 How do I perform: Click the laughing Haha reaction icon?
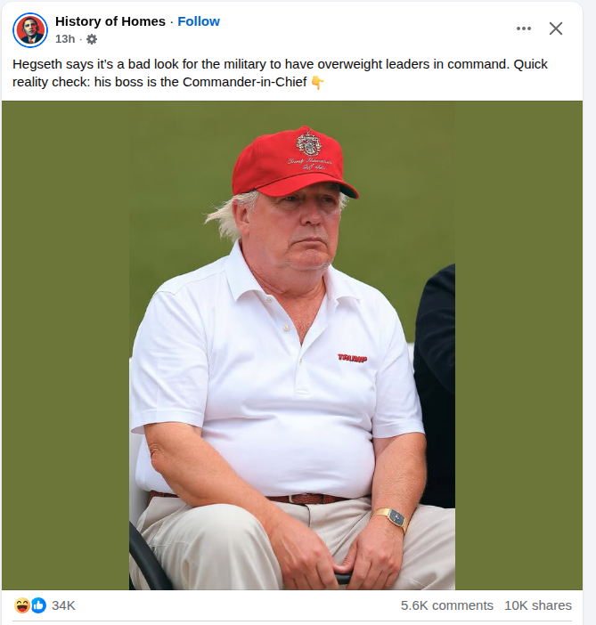tap(22, 605)
